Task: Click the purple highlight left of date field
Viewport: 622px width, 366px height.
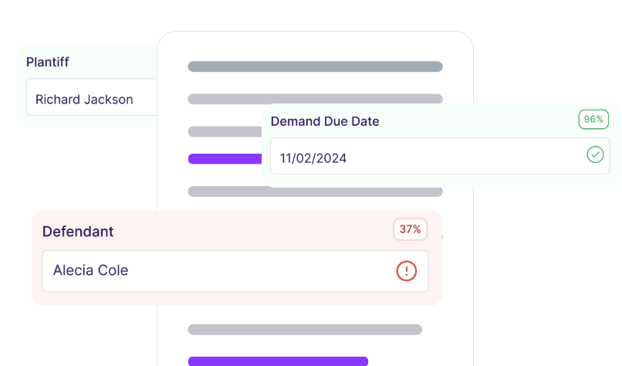Action: click(x=225, y=159)
